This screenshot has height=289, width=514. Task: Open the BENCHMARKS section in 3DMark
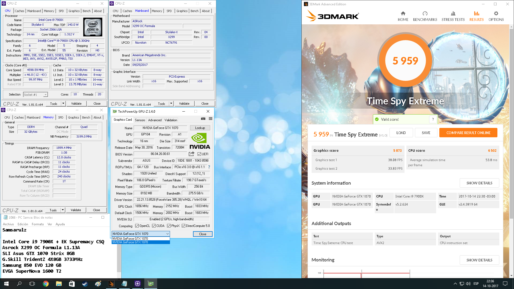point(425,16)
